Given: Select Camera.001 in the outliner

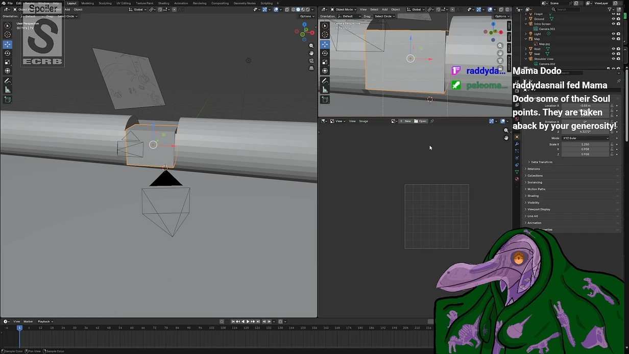Looking at the screenshot, I should [547, 29].
